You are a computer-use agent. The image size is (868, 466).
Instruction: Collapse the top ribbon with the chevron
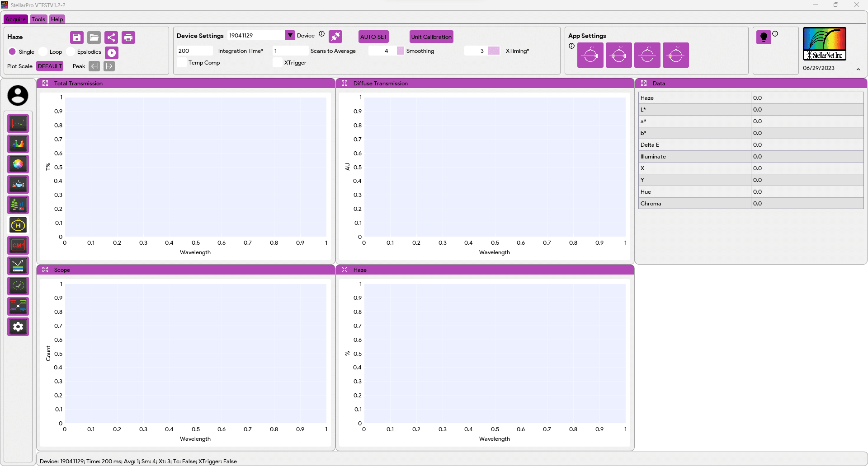pyautogui.click(x=858, y=69)
